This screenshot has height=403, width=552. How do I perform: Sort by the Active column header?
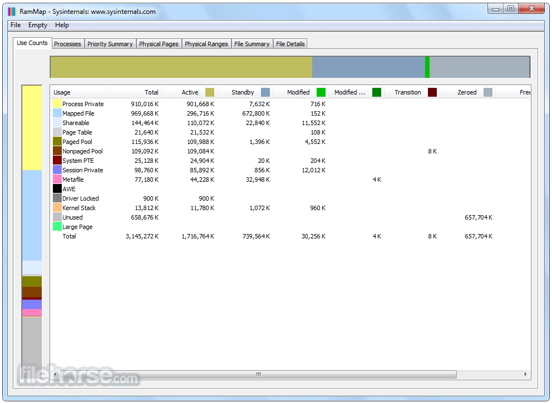190,92
